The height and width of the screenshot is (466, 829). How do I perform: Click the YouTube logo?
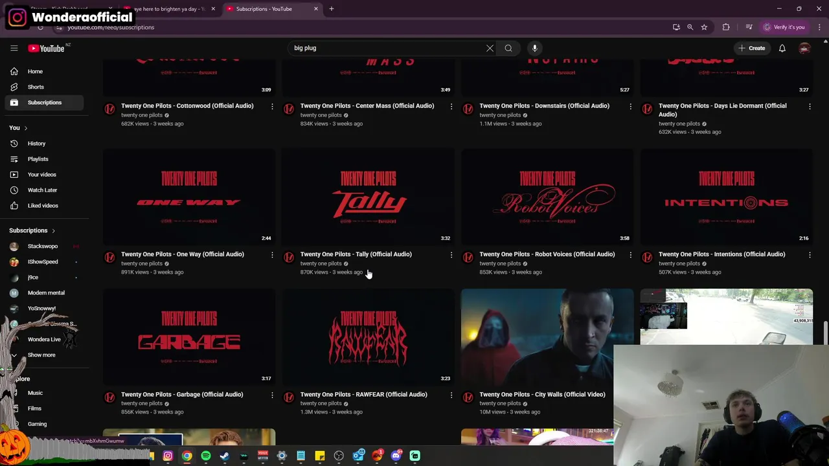[x=46, y=49]
